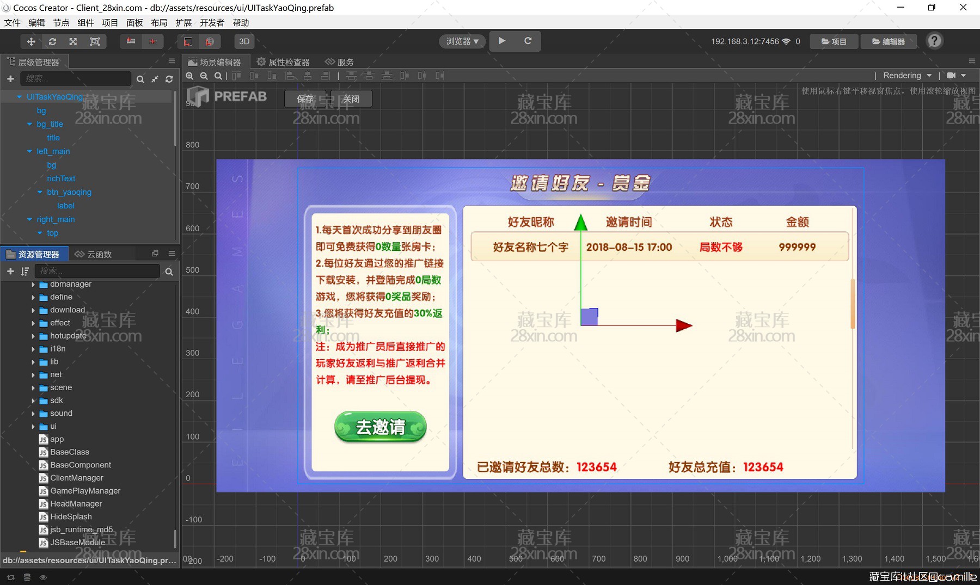This screenshot has width=980, height=585.
Task: Click the add asset plus in assets panel
Action: click(10, 271)
